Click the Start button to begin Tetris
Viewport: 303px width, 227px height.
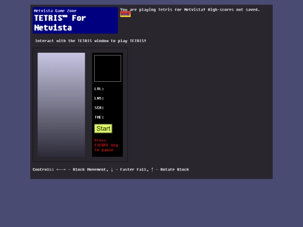click(x=103, y=128)
